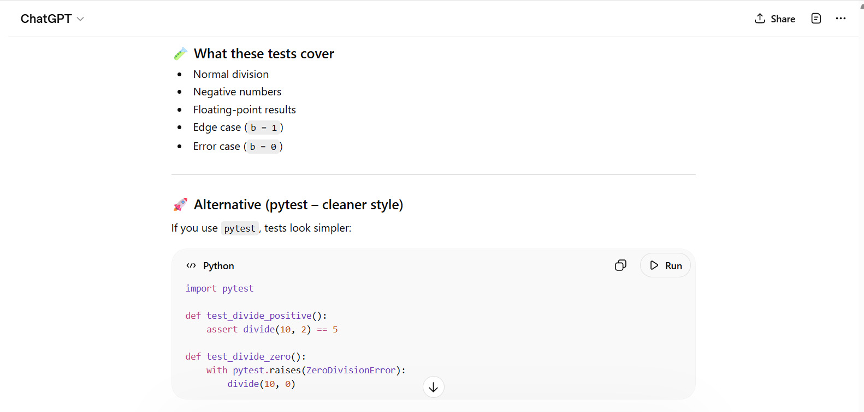Click the Share button in header

(x=774, y=19)
